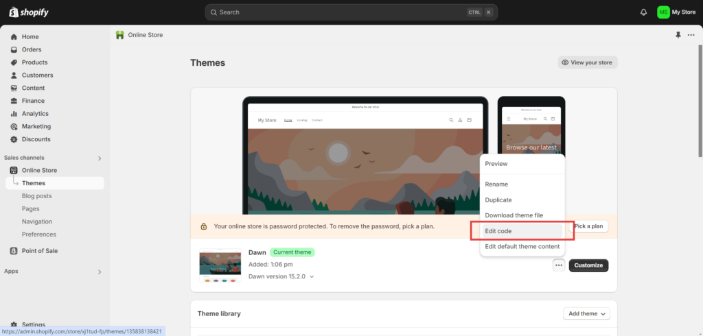Viewport: 703px width, 336px height.
Task: Click the Customize button
Action: tap(588, 265)
